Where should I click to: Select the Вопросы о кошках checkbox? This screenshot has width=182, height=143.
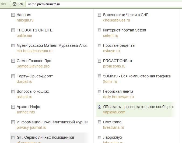13,92
